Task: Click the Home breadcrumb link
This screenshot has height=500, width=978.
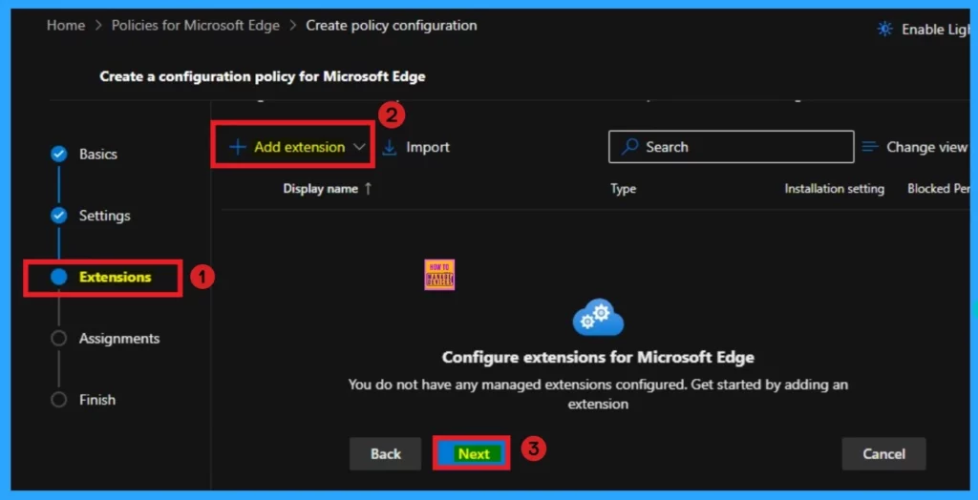Action: coord(66,26)
